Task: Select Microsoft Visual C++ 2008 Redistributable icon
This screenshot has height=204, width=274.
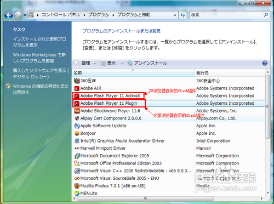Action: pyautogui.click(x=77, y=171)
